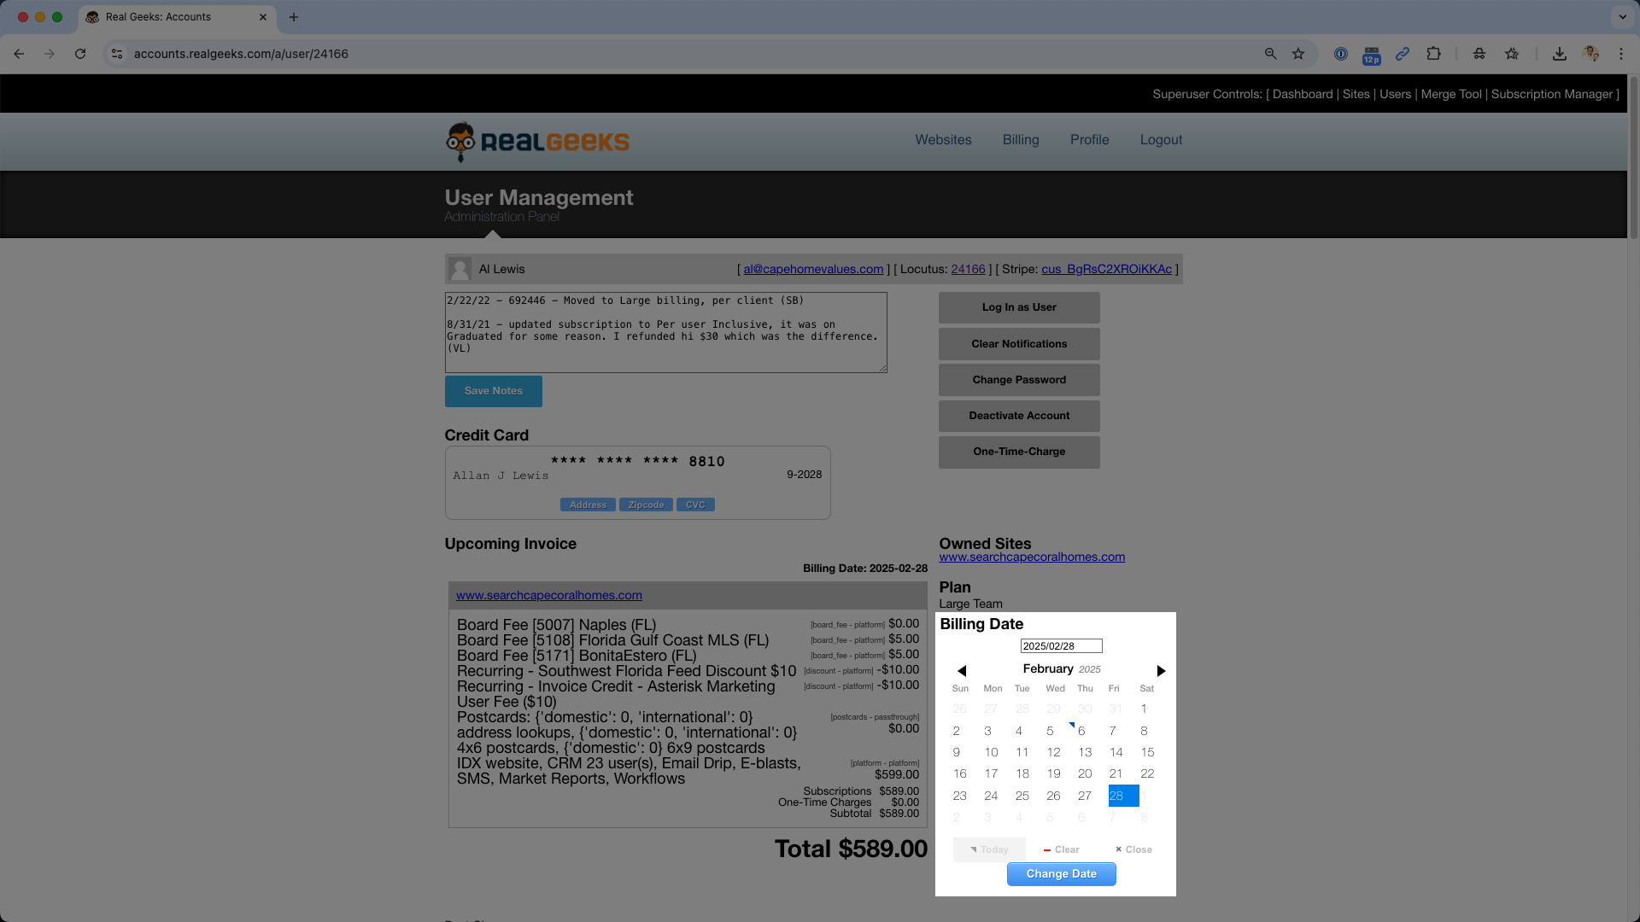Click Clear in date picker

(1061, 850)
